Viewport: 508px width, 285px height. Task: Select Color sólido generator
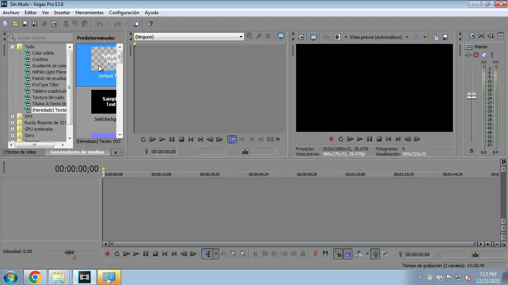point(43,53)
